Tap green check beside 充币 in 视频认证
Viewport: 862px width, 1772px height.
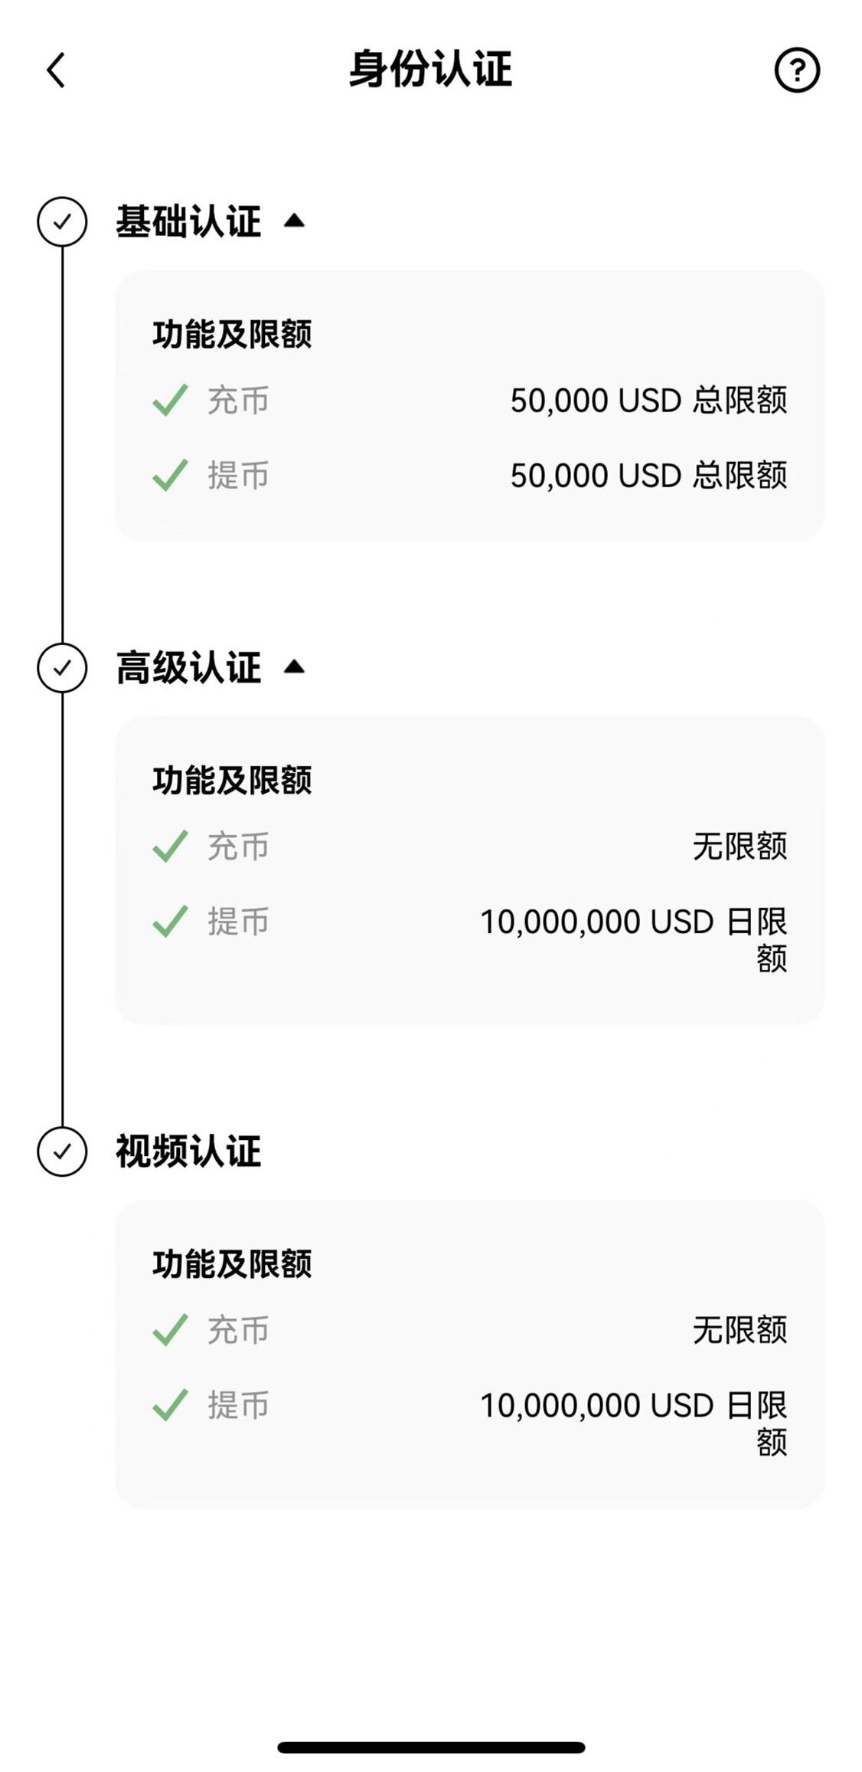pos(170,1330)
